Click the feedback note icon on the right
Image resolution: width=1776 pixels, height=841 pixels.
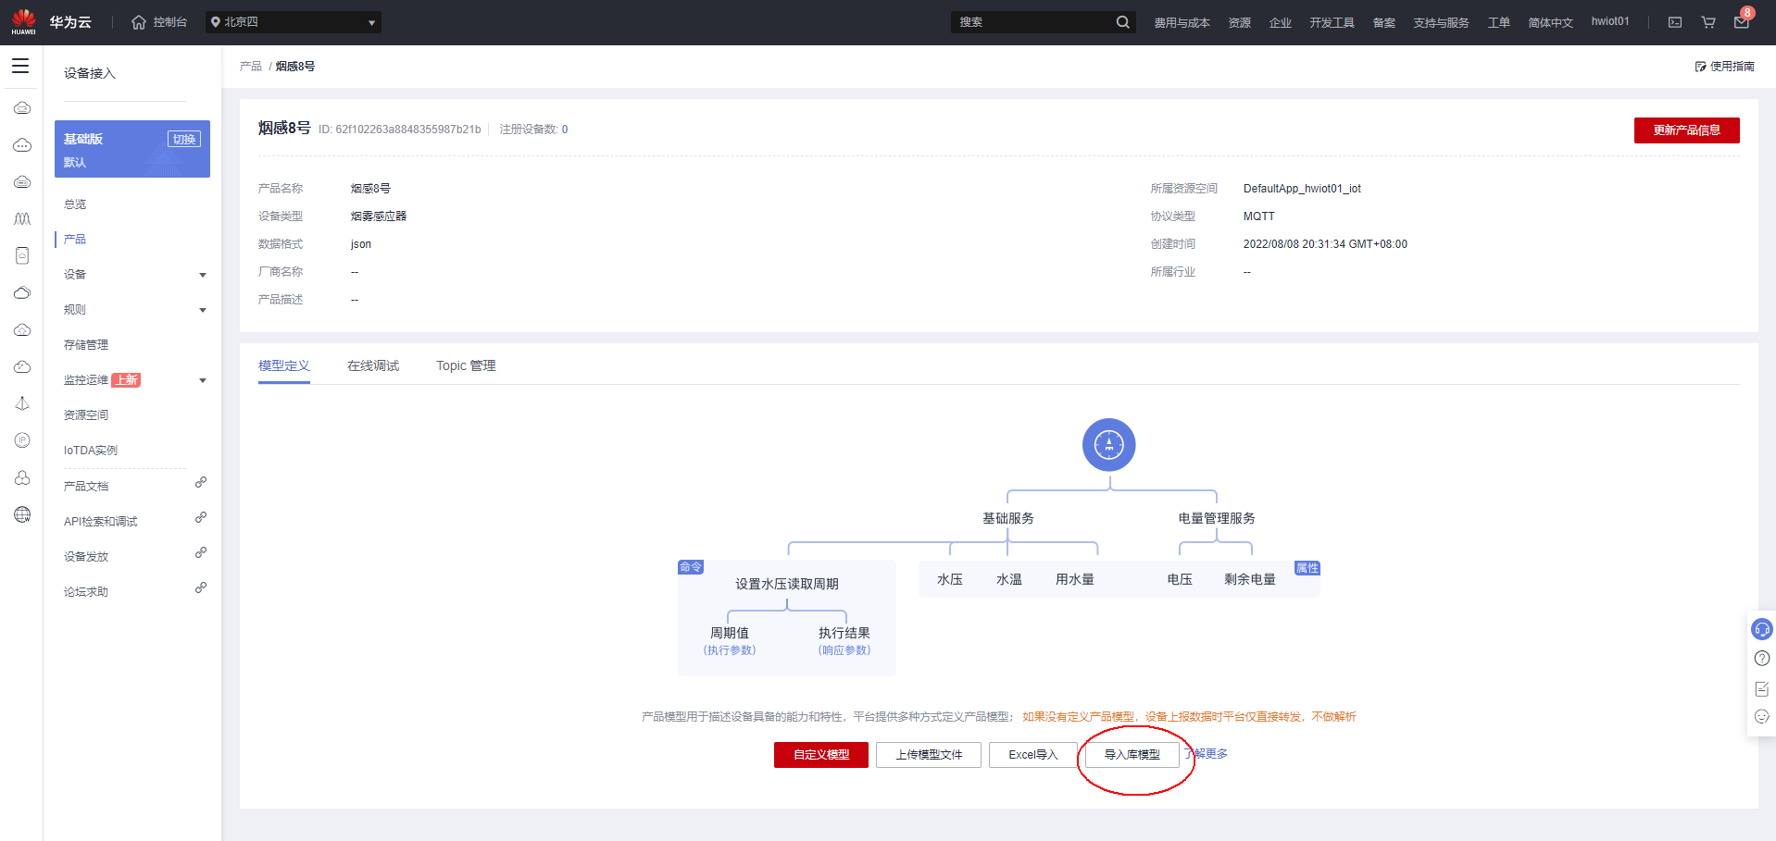(1761, 688)
